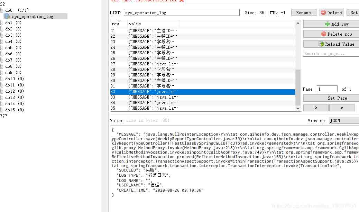Go to previous page with left arrow icon
359x212 pixels.
coord(316,108)
